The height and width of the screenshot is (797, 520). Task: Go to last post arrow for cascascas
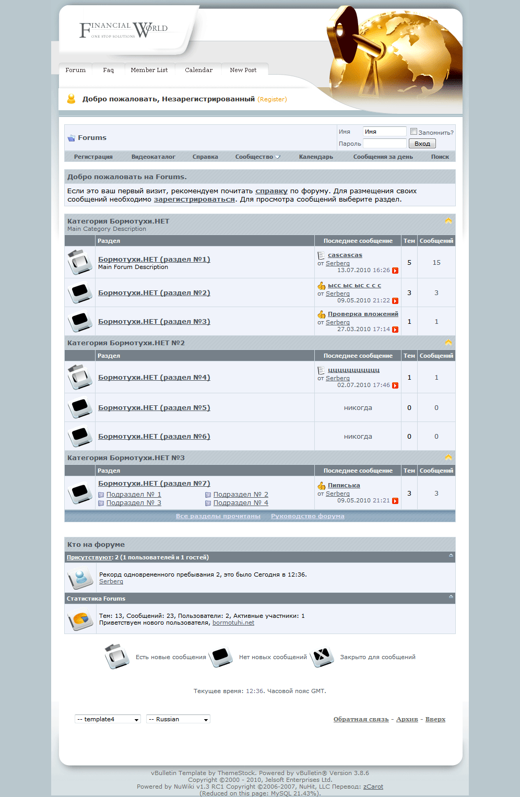pos(395,271)
